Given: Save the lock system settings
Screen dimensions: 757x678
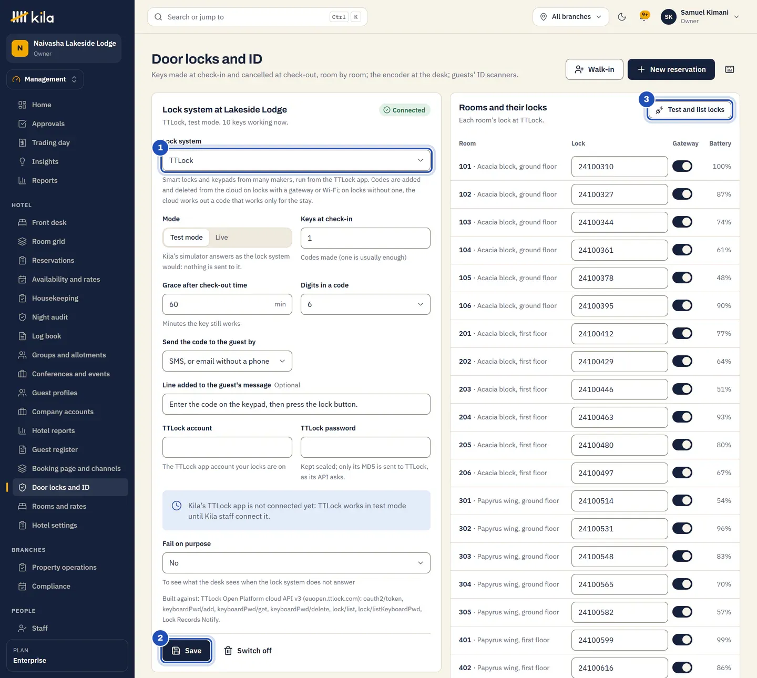Looking at the screenshot, I should [187, 651].
